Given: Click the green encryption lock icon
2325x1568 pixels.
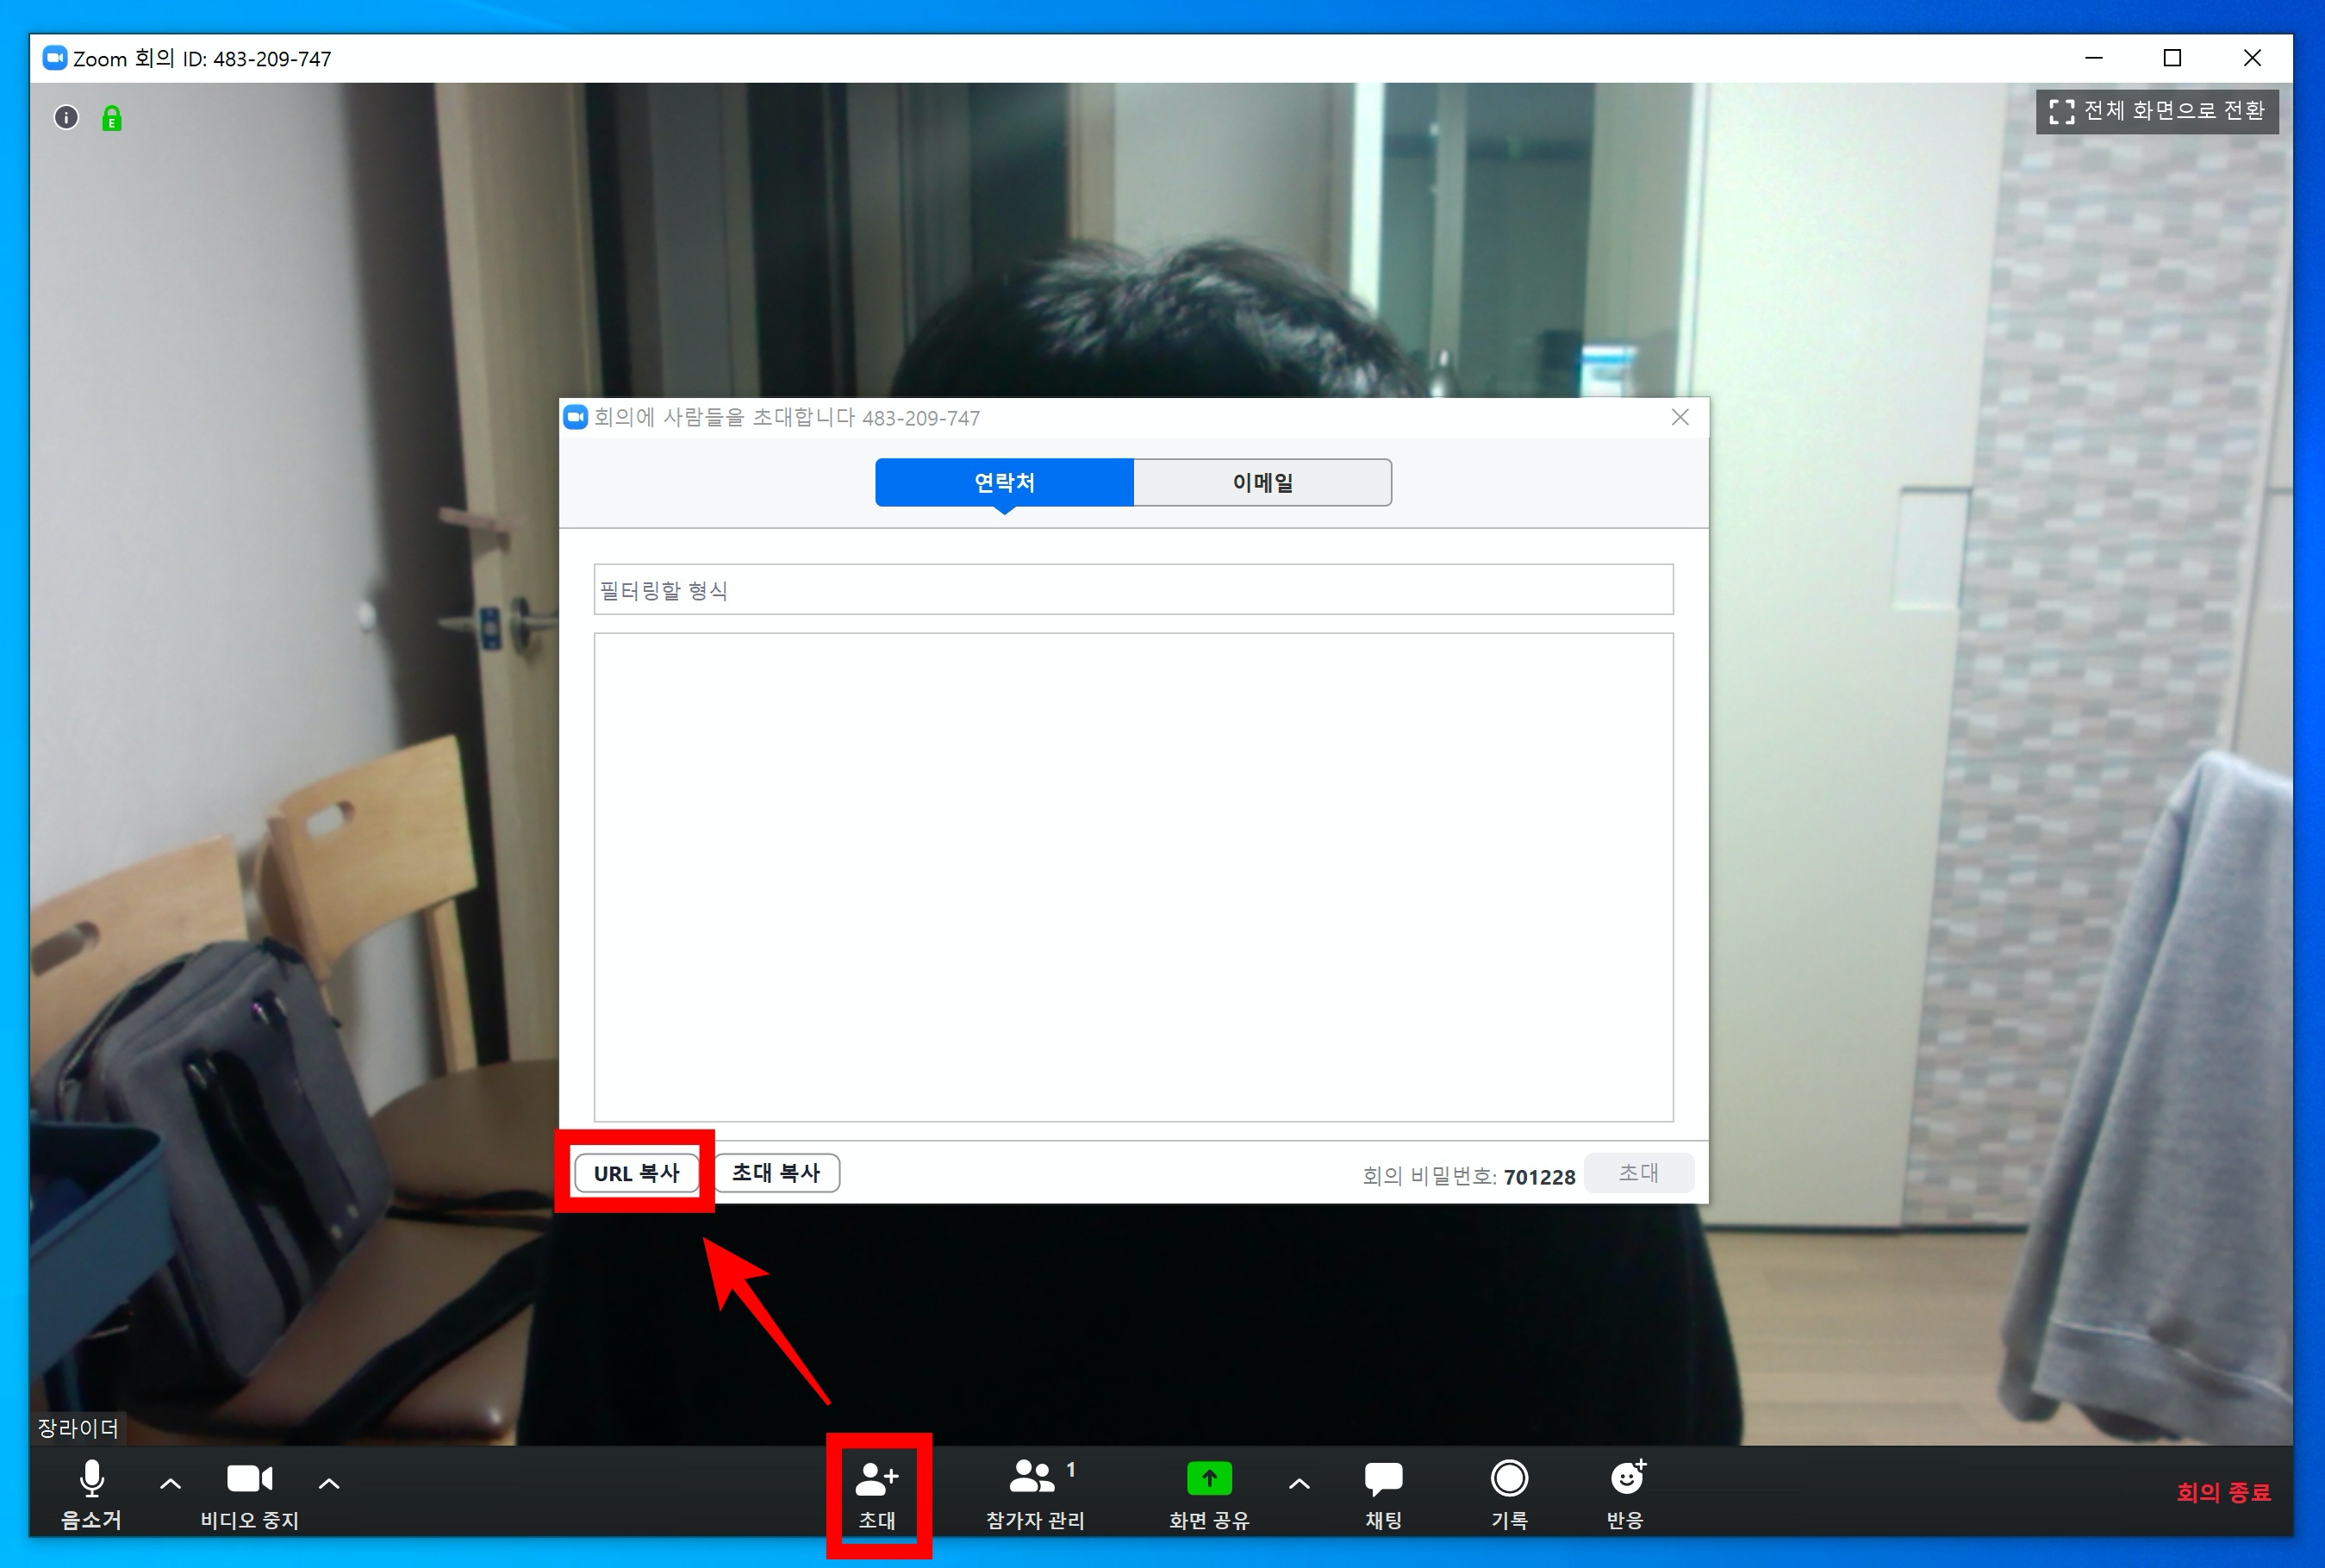Looking at the screenshot, I should [x=112, y=119].
